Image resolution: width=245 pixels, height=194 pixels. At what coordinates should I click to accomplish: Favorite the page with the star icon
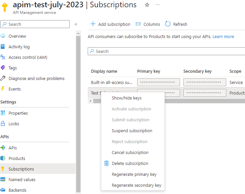click(147, 5)
